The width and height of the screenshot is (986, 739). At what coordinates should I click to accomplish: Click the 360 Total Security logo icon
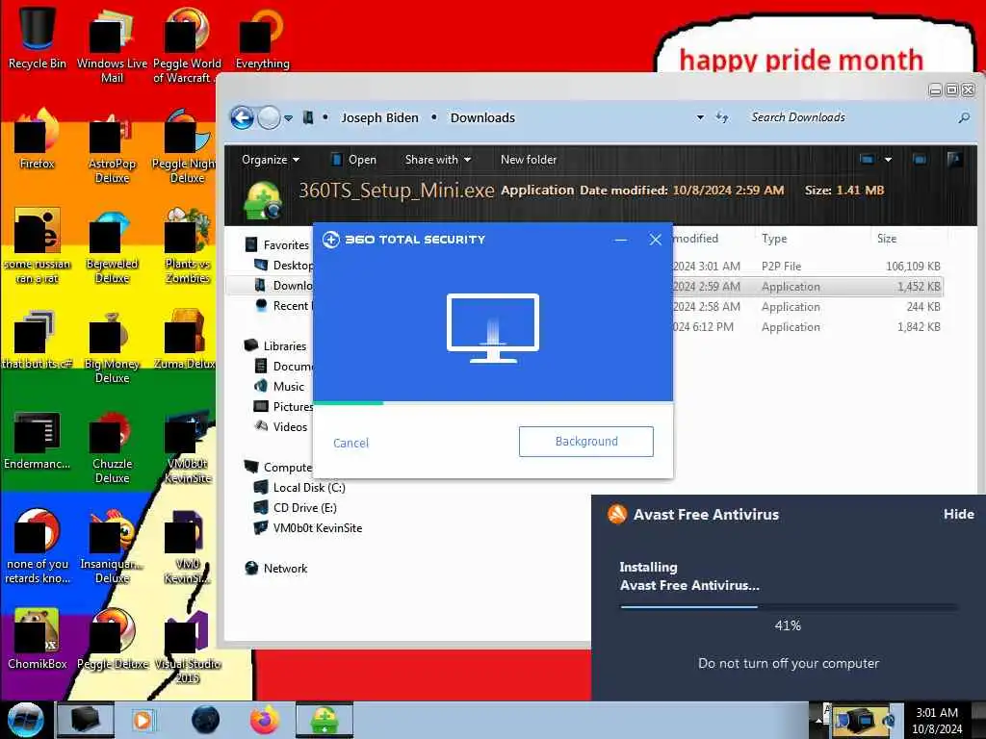coord(331,240)
